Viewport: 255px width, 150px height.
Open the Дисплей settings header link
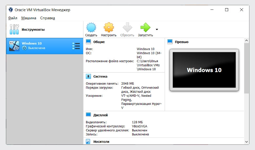tap(100, 115)
